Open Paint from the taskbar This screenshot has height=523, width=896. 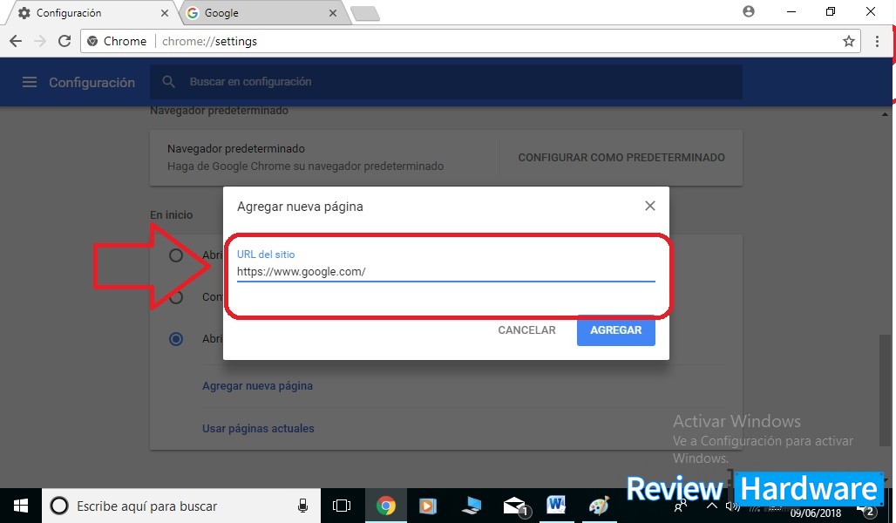tap(599, 506)
